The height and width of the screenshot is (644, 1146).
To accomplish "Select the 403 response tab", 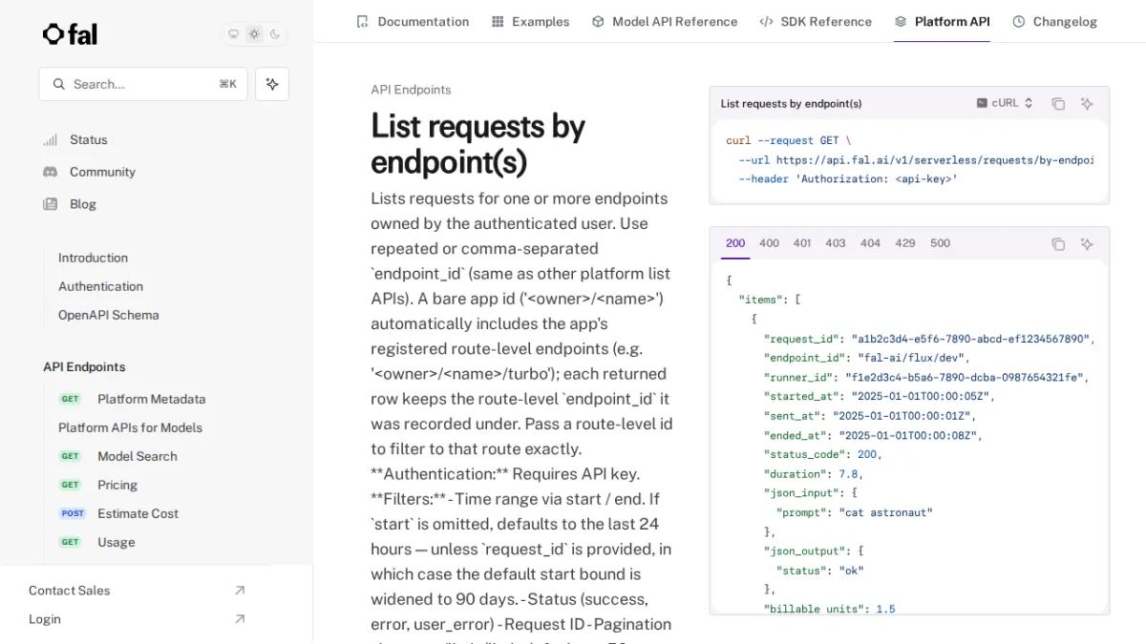I will (x=836, y=243).
